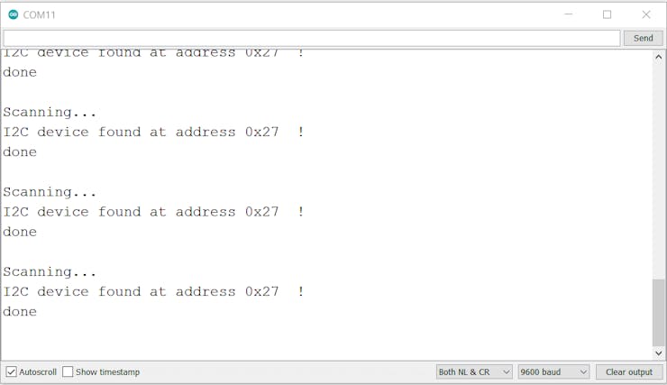Open the Both NL & CR line-ending dropdown
Image resolution: width=667 pixels, height=385 pixels.
tap(474, 371)
